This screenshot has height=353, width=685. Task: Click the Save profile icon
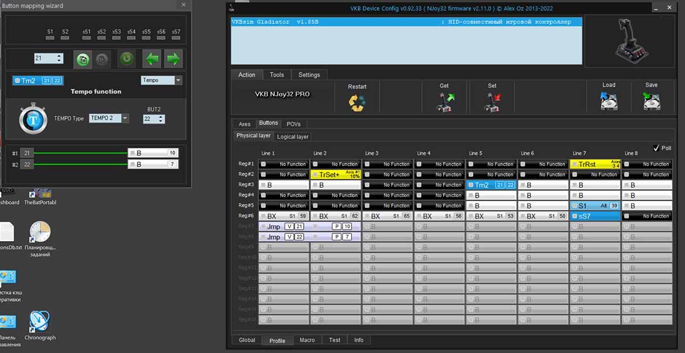point(651,101)
